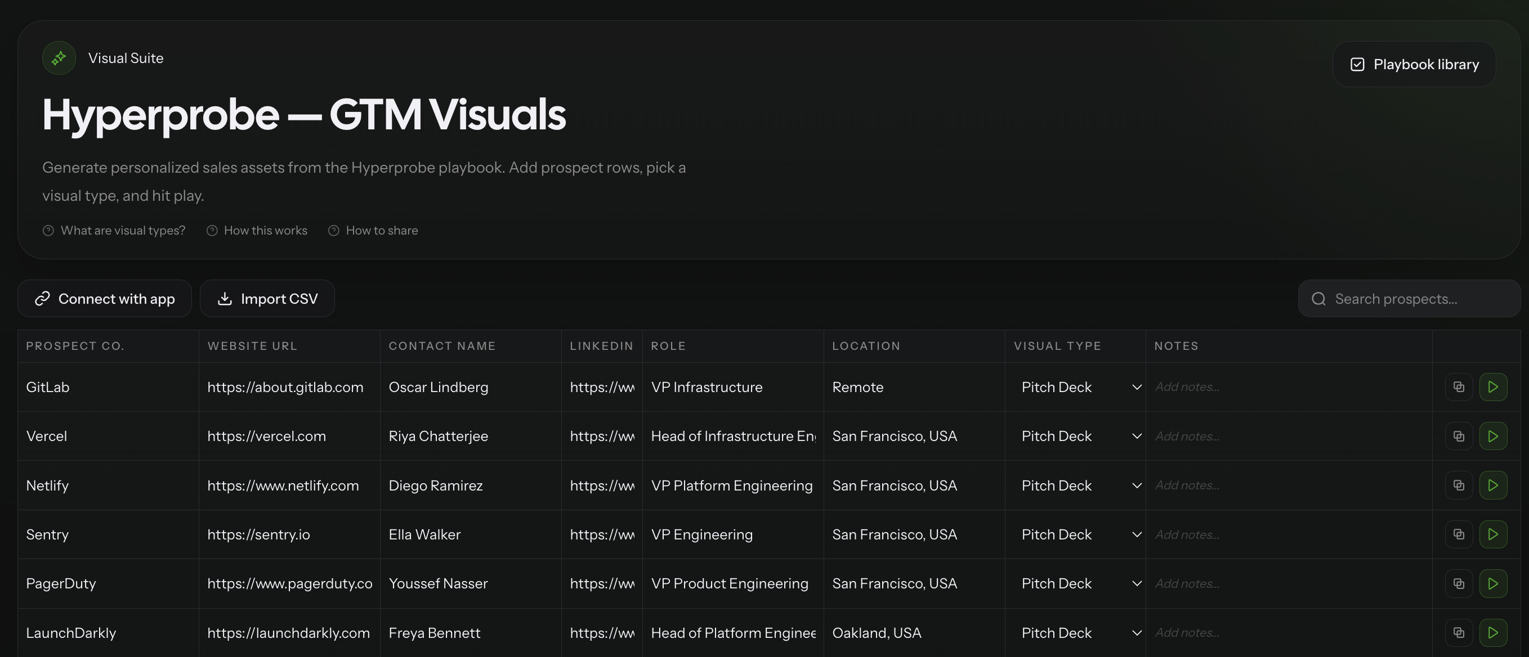Select the Riya Chatterjee contact cell
This screenshot has height=657, width=1529.
click(471, 436)
